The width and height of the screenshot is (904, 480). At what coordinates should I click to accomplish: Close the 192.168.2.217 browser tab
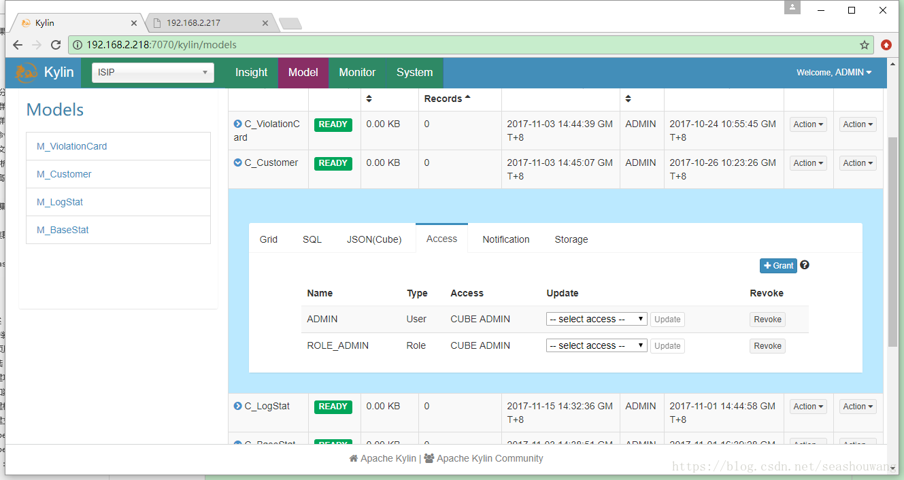265,23
